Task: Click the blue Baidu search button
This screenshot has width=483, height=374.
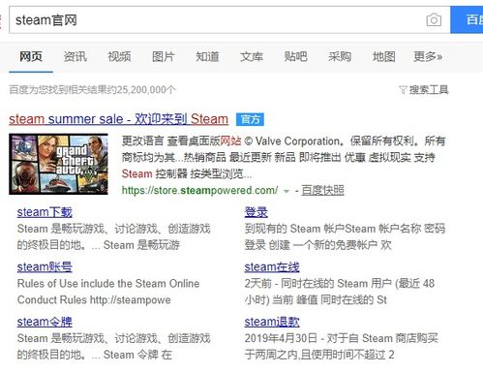Action: point(467,19)
